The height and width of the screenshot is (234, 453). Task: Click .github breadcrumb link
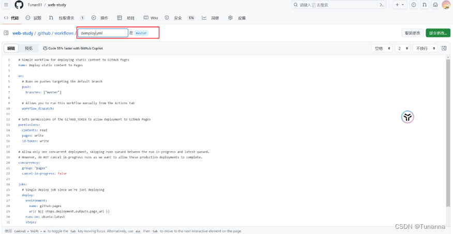click(x=44, y=33)
